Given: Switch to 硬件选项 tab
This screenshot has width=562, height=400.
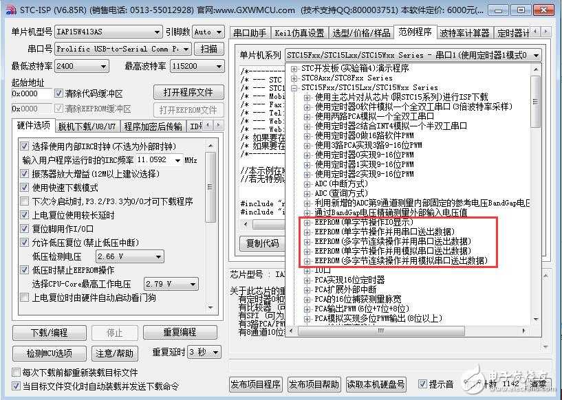Looking at the screenshot, I should [33, 125].
